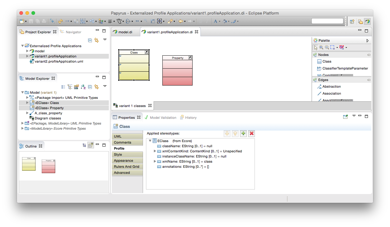The image size is (390, 227).
Task: Click the New wizard toolbar icon
Action: [21, 21]
